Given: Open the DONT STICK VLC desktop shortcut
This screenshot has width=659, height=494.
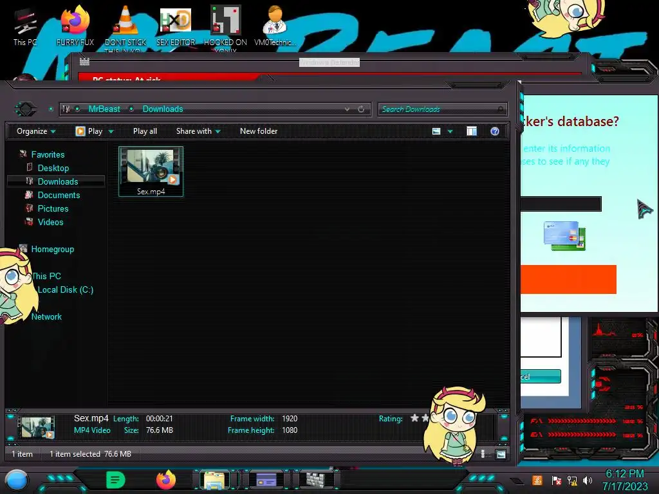Looking at the screenshot, I should (x=125, y=27).
